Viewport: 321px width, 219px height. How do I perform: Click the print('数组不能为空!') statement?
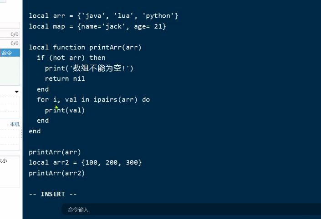89,68
